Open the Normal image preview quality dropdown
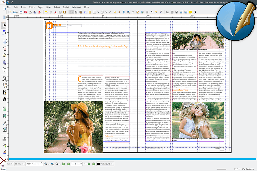The height and width of the screenshot is (171, 257). 20,164
